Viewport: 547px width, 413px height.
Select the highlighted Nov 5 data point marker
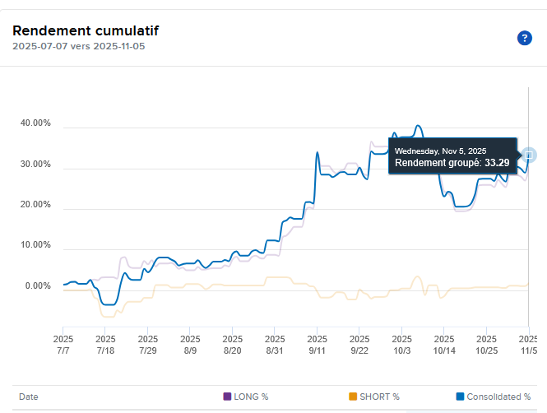529,155
